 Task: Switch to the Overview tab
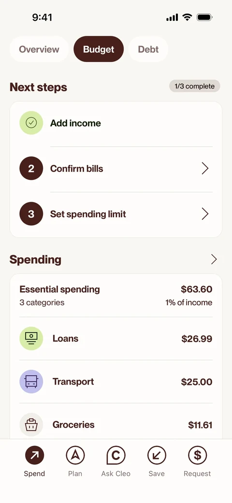[39, 49]
